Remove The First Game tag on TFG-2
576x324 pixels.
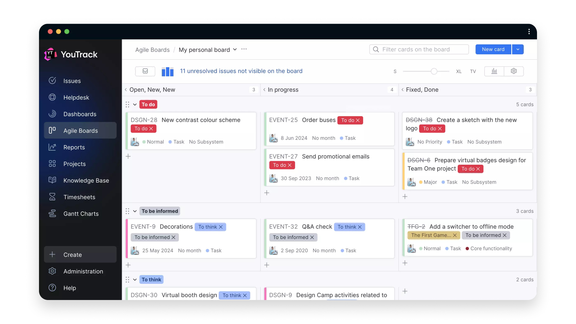tap(455, 235)
